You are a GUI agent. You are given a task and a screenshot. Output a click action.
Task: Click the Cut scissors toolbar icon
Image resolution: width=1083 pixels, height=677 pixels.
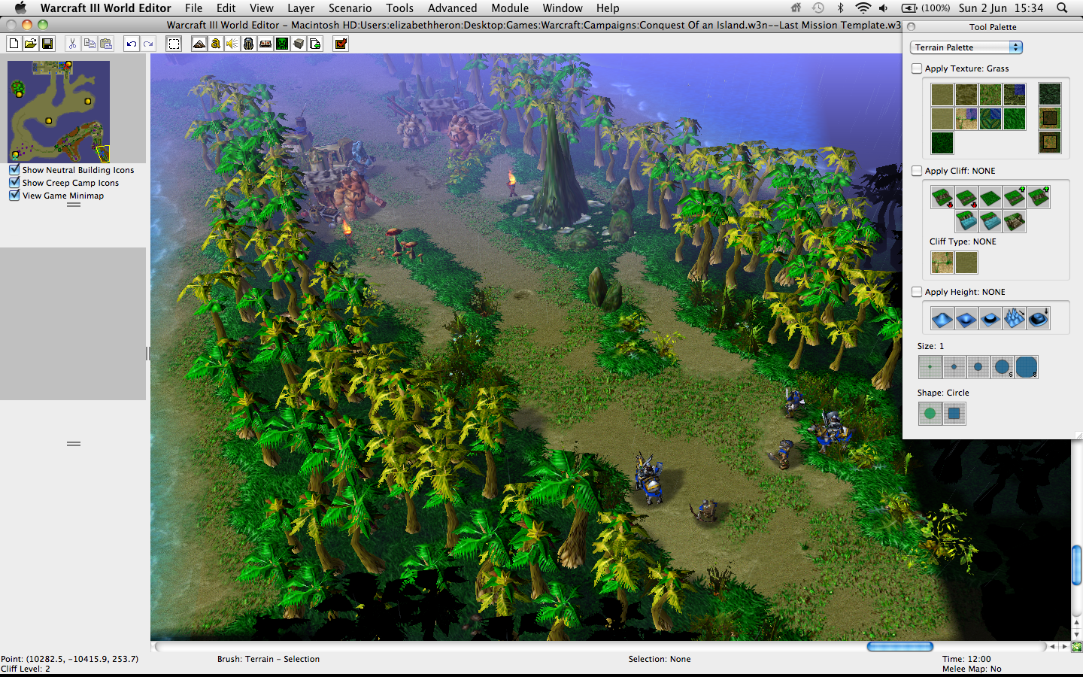point(72,44)
